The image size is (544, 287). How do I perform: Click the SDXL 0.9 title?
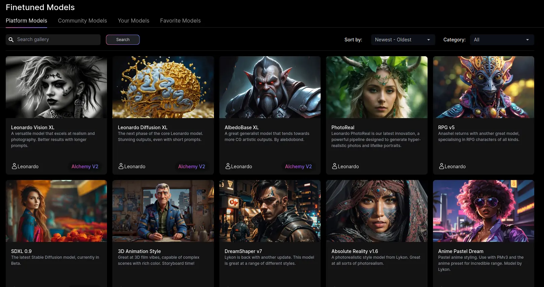(x=21, y=251)
